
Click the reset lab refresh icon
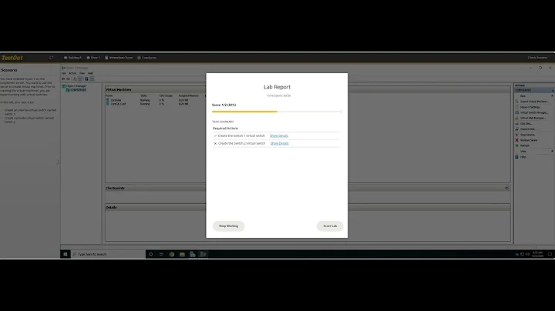click(52, 58)
